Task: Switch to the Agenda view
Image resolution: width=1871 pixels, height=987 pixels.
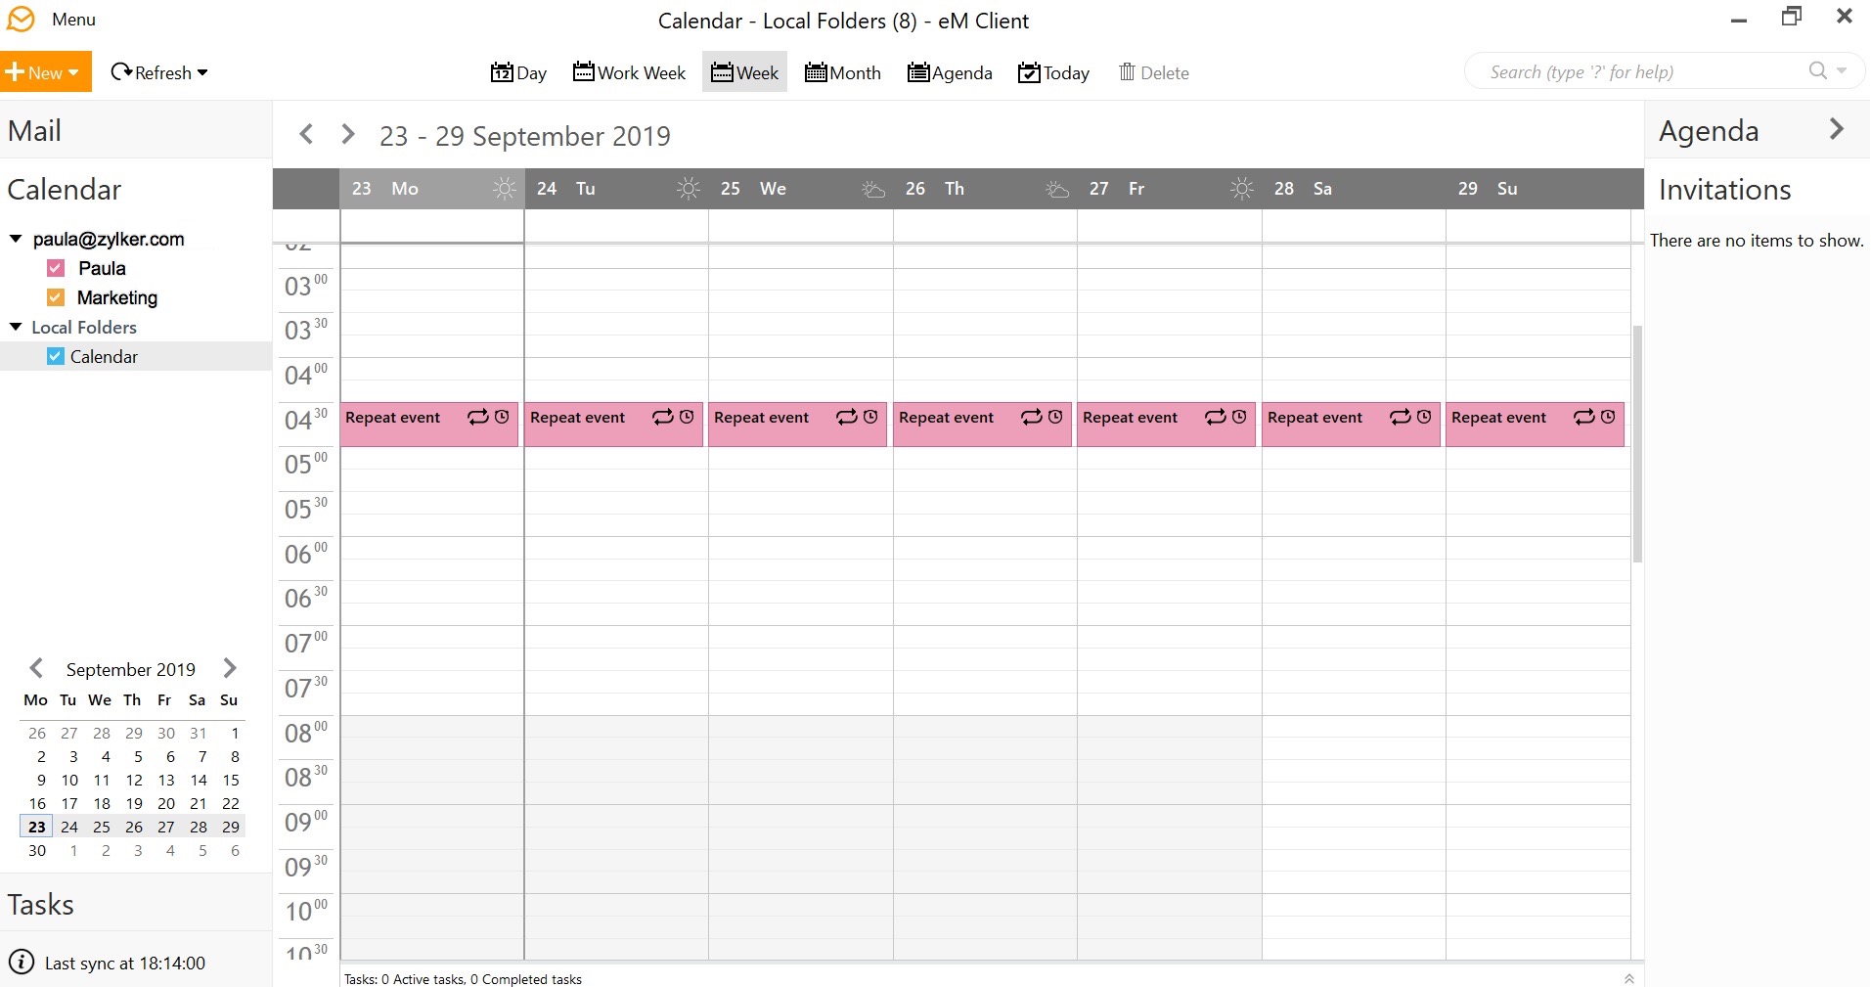Action: (950, 71)
